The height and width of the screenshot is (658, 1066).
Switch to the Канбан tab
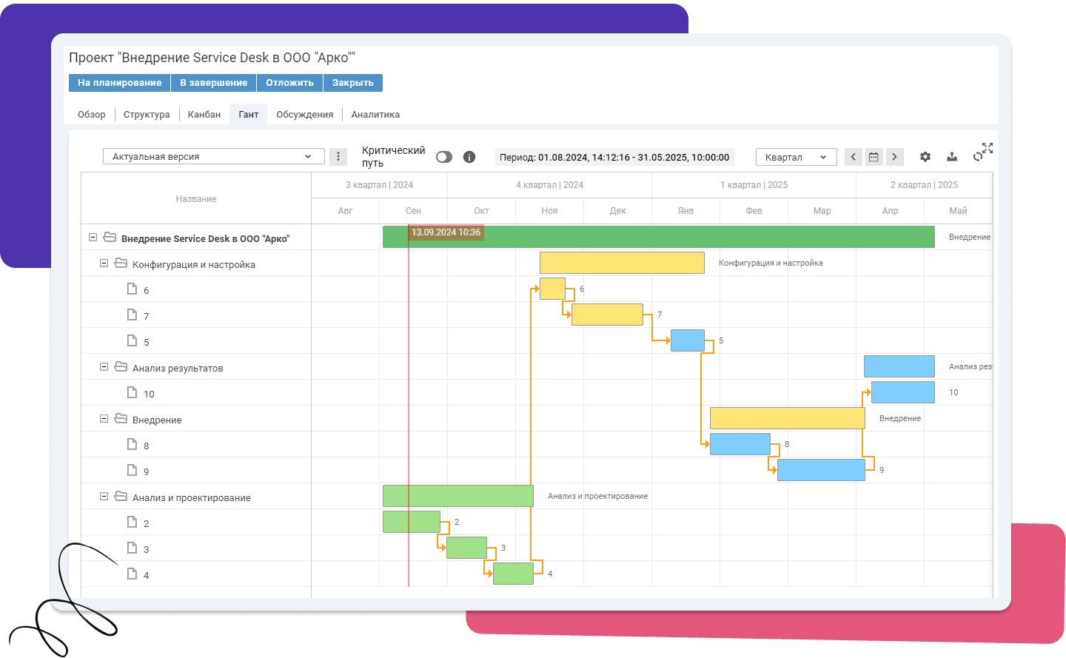click(204, 115)
